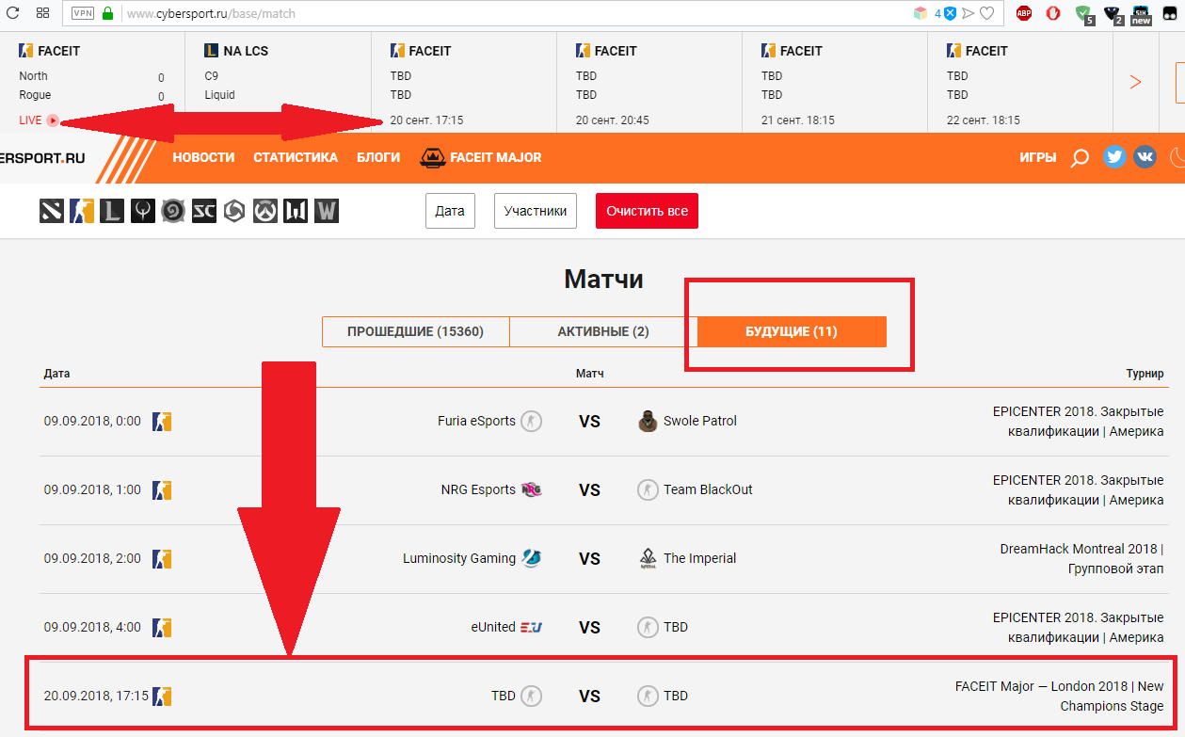Open the browser speed dial grid

pos(42,13)
